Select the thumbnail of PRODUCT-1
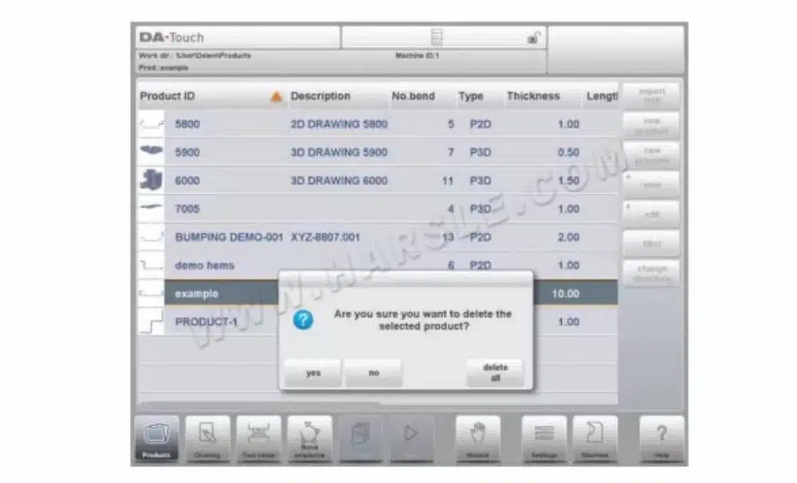This screenshot has width=797, height=483. point(151,321)
